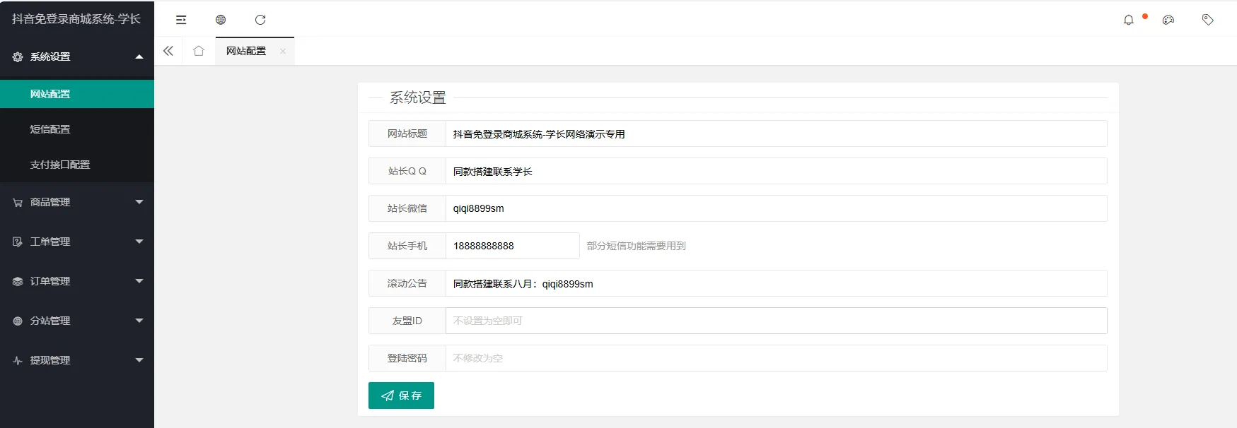Click layers icon beside 订单管理
The image size is (1237, 428).
point(18,281)
